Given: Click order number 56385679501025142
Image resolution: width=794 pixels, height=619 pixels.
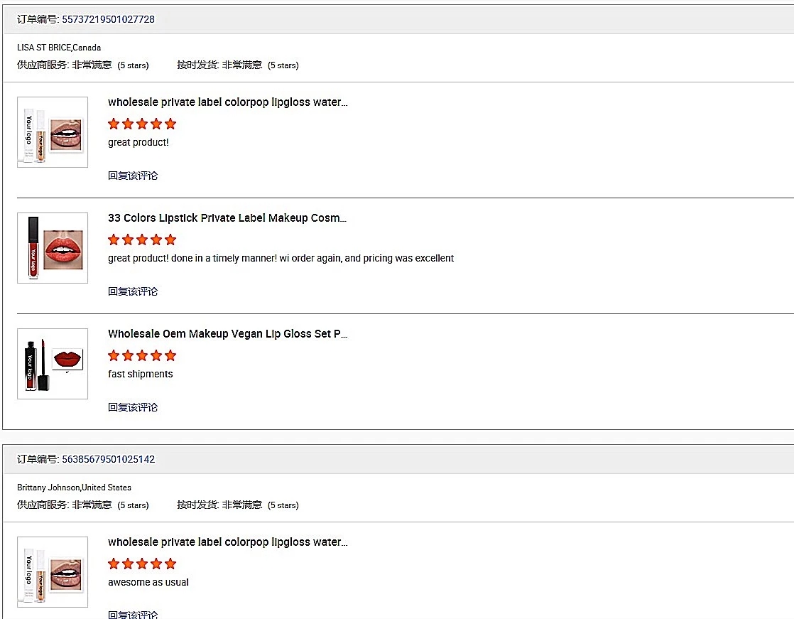Looking at the screenshot, I should click(x=108, y=459).
